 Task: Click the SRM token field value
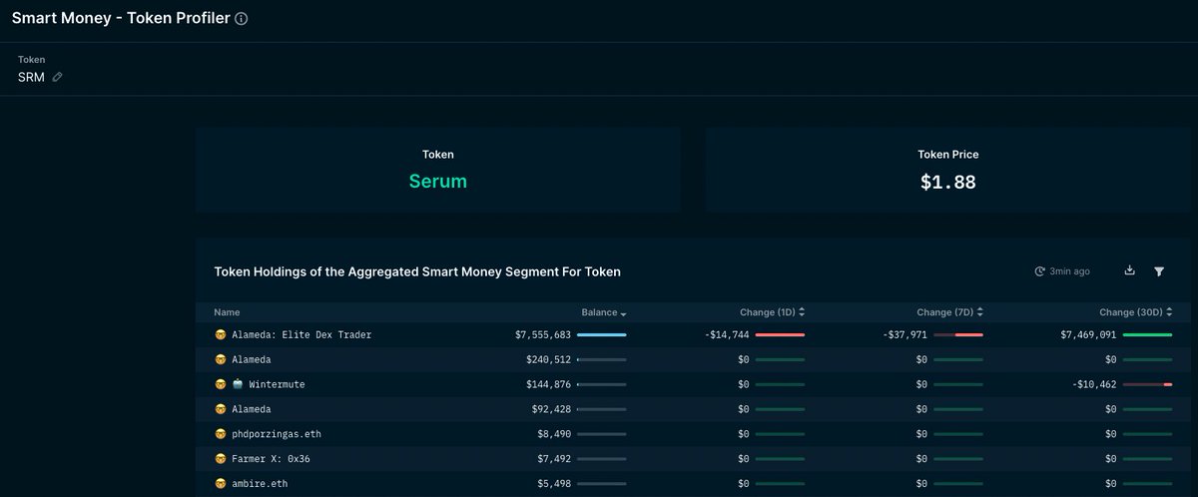pyautogui.click(x=31, y=77)
